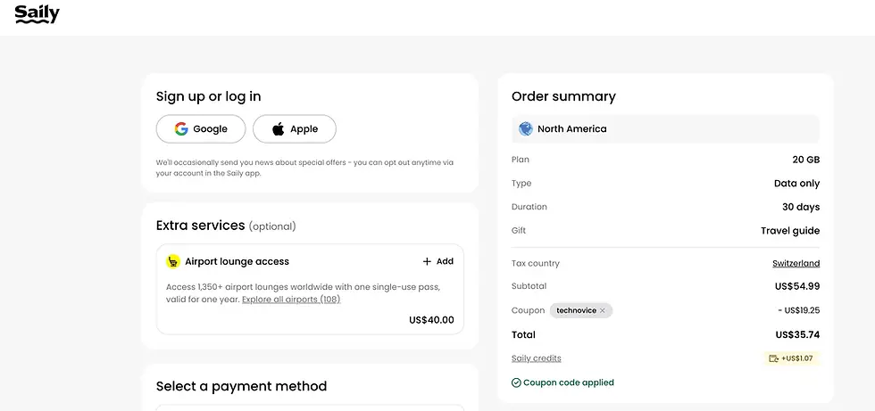Click the airport lounge seat icon
The height and width of the screenshot is (411, 875).
pos(173,261)
